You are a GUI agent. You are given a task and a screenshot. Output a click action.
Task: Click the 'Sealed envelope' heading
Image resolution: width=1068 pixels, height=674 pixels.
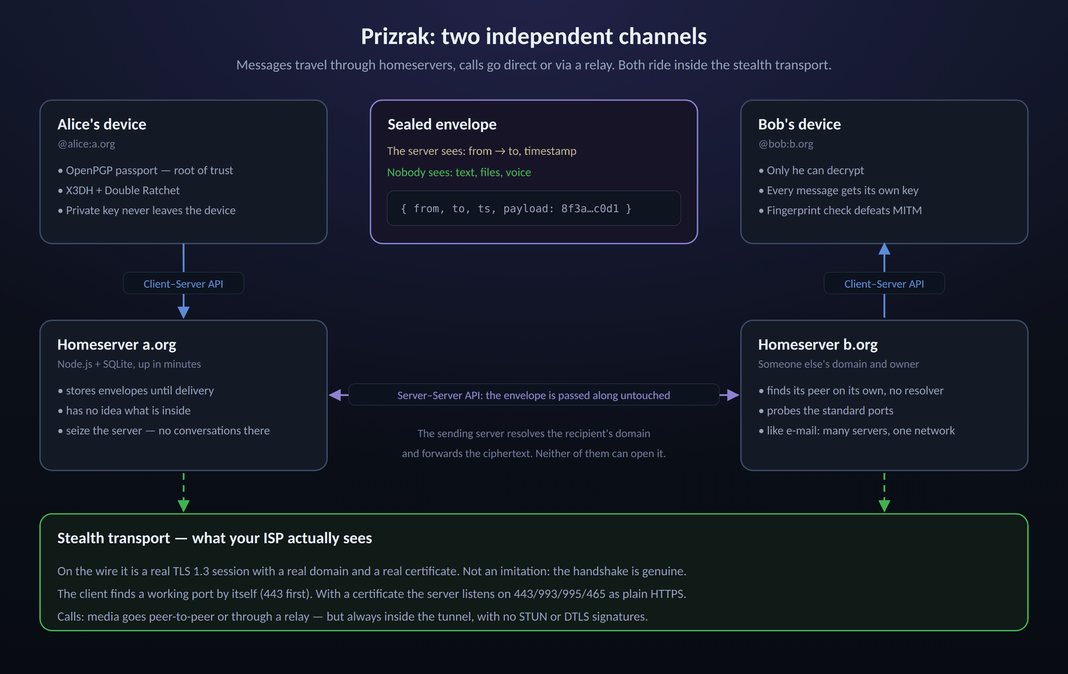[x=442, y=124]
